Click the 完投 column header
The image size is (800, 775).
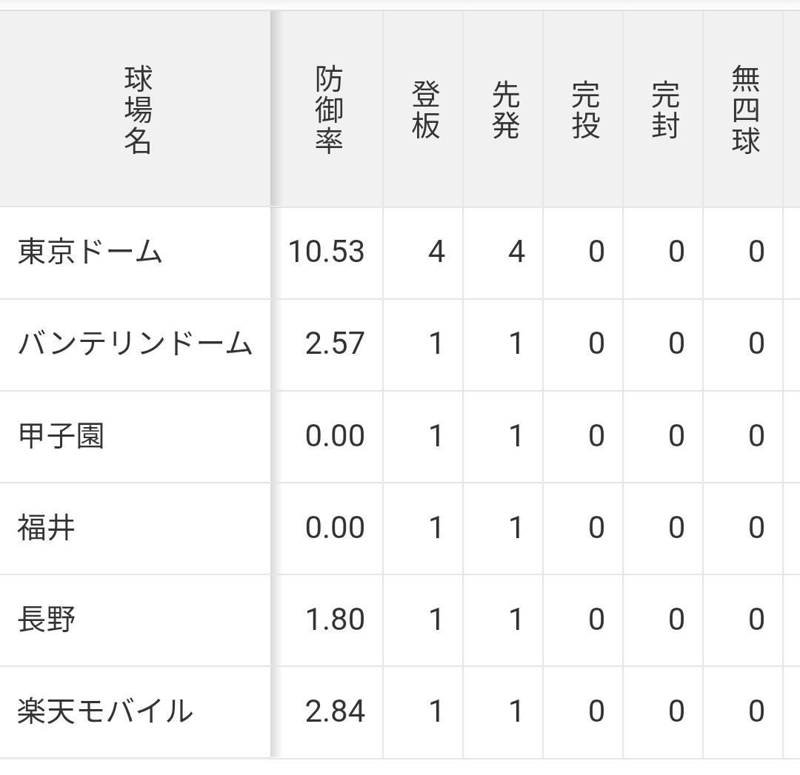tap(586, 110)
